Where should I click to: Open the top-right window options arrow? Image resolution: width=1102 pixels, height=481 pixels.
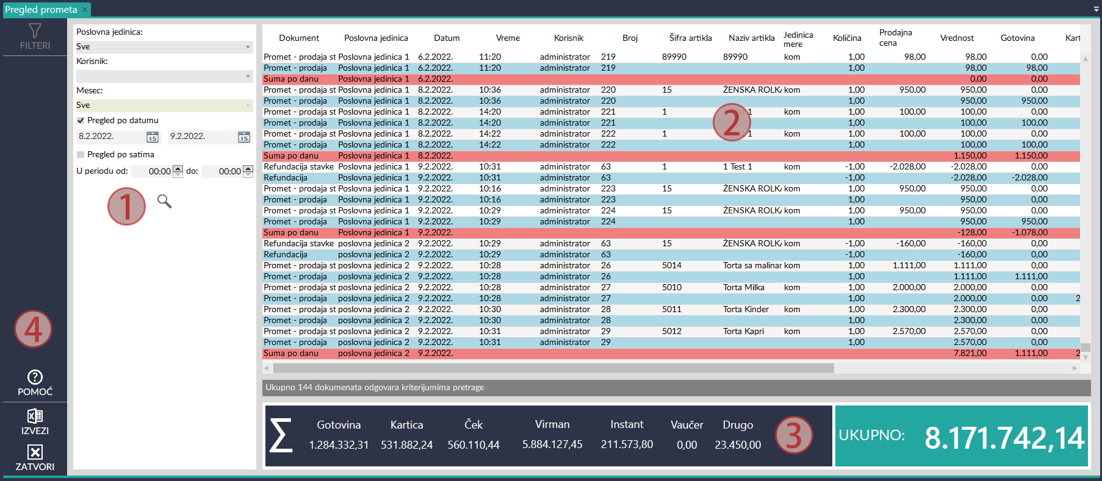(1096, 10)
